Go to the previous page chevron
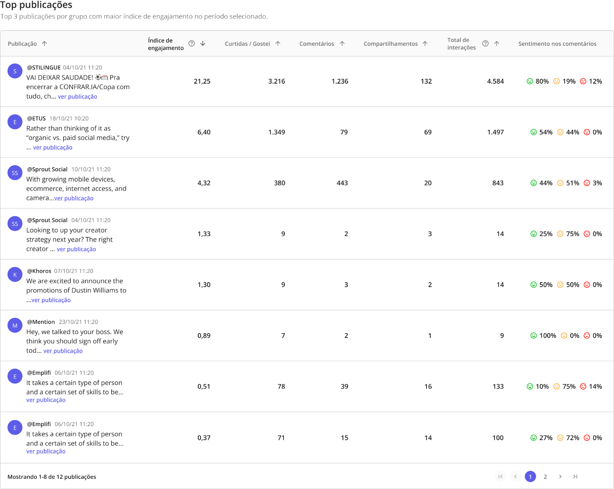Viewport: 614px width, 489px height. 515,476
